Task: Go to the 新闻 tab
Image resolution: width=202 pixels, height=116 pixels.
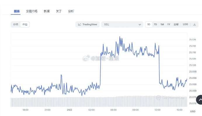Action: [47, 11]
